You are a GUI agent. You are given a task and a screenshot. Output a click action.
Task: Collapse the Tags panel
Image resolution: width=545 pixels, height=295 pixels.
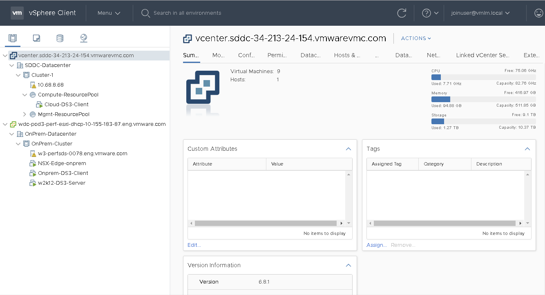pyautogui.click(x=527, y=149)
